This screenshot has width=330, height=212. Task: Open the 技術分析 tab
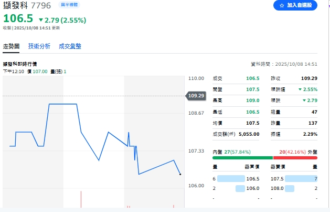39,46
